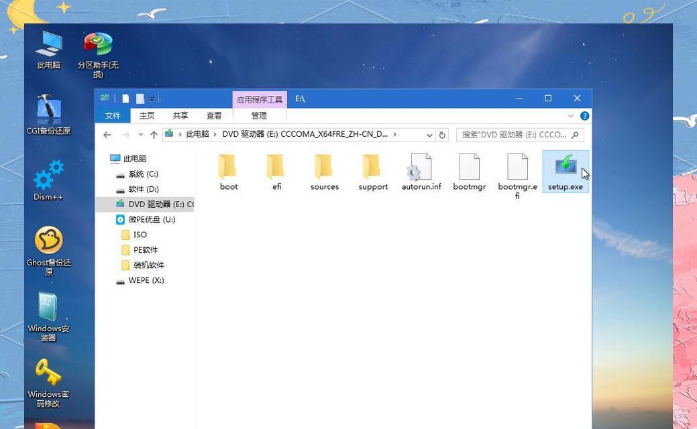Open CGI备份还原 desktop tool
Image resolution: width=697 pixels, height=429 pixels.
[48, 115]
